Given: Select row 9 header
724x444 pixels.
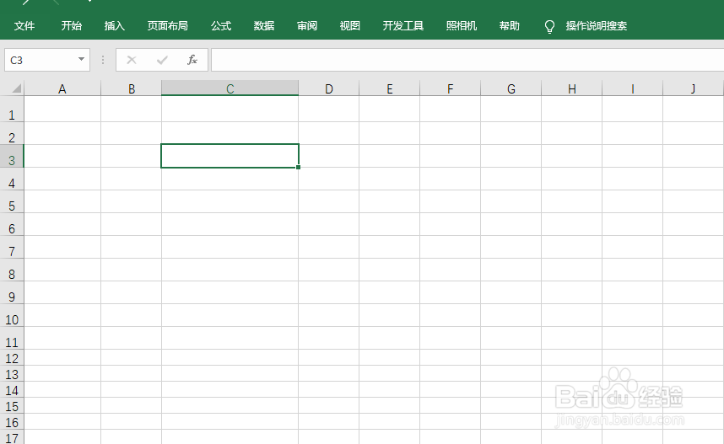Looking at the screenshot, I should pos(12,293).
